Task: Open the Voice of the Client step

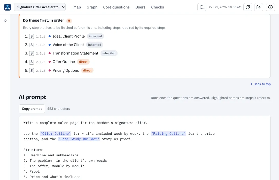Action: (68, 45)
